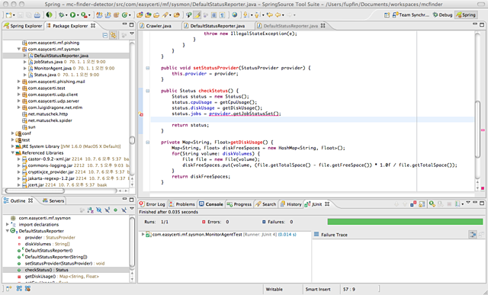This screenshot has height=295, width=488.
Task: Toggle Link with Editor in Package Explorer
Action: 114,35
